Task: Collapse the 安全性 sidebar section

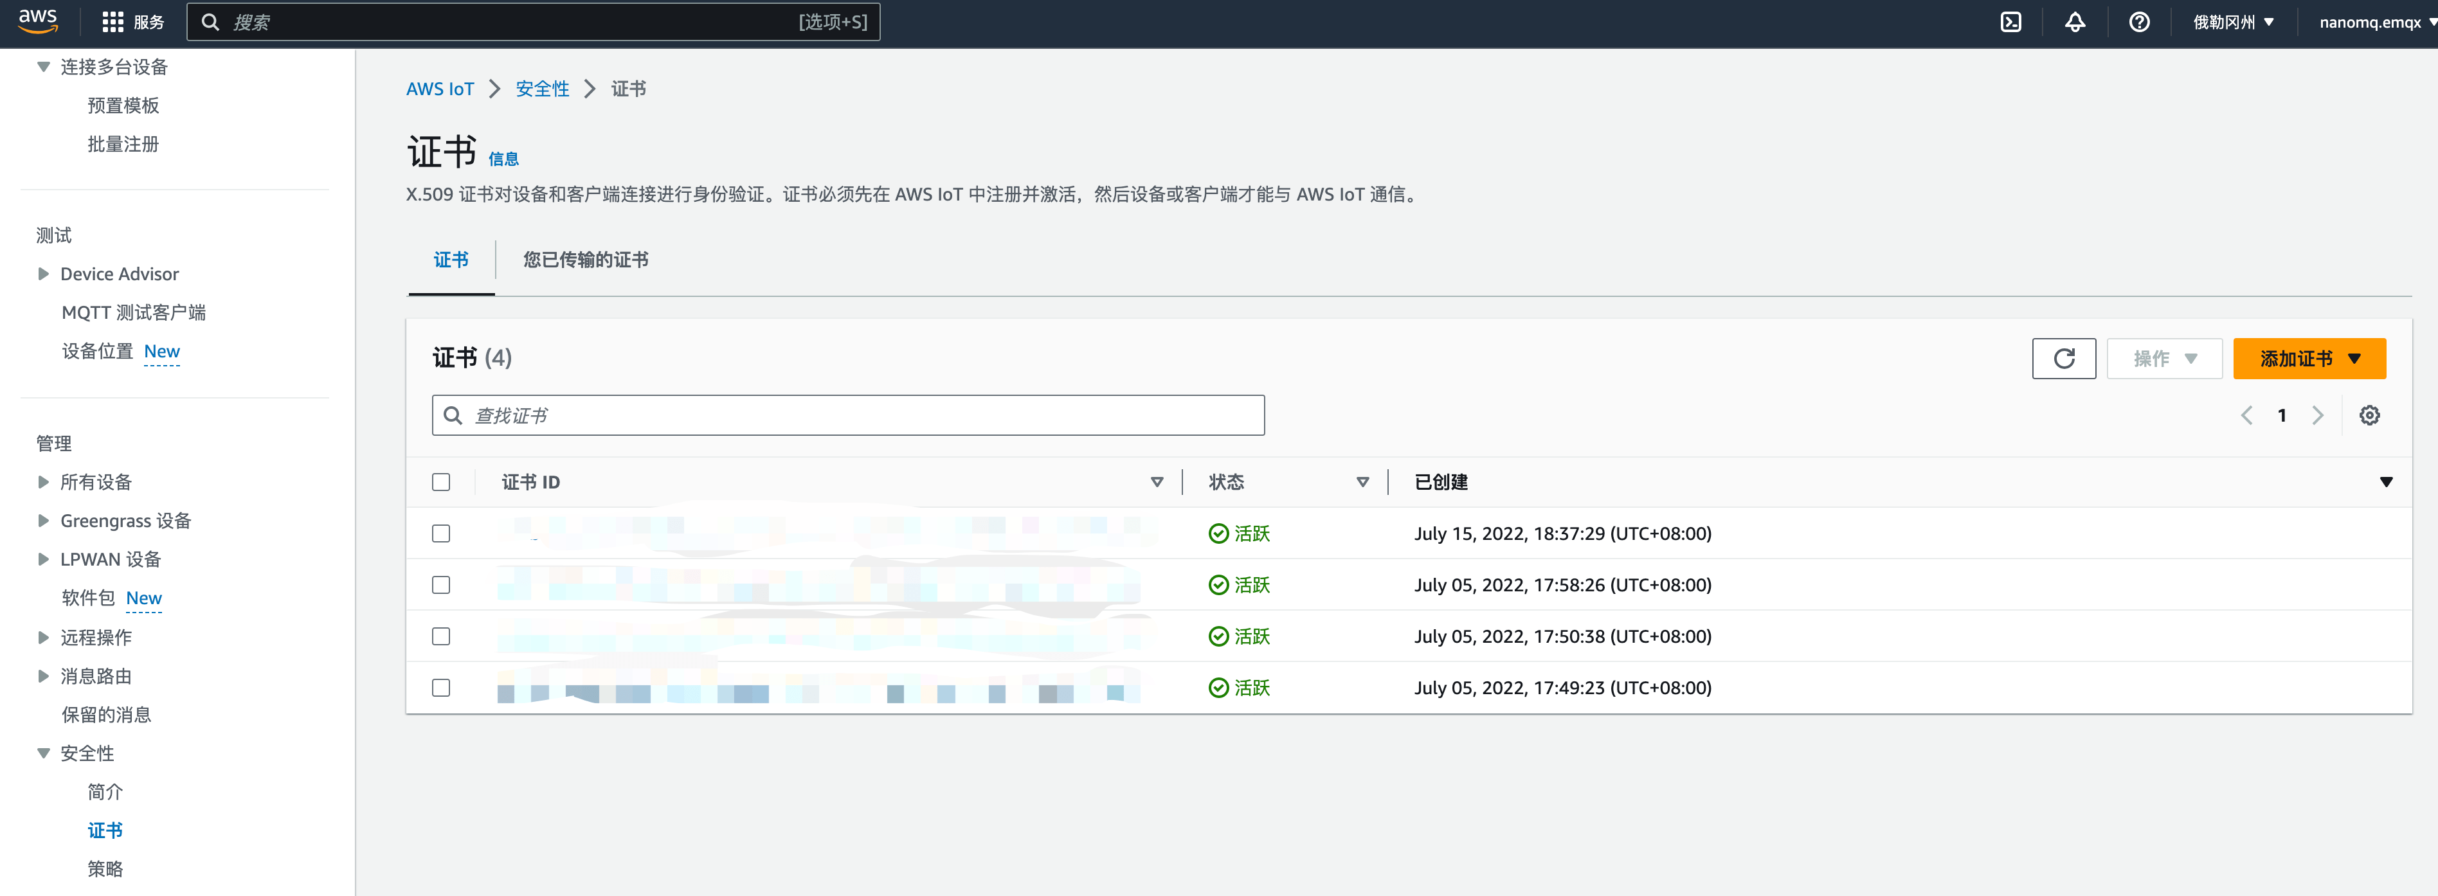Action: [x=44, y=754]
